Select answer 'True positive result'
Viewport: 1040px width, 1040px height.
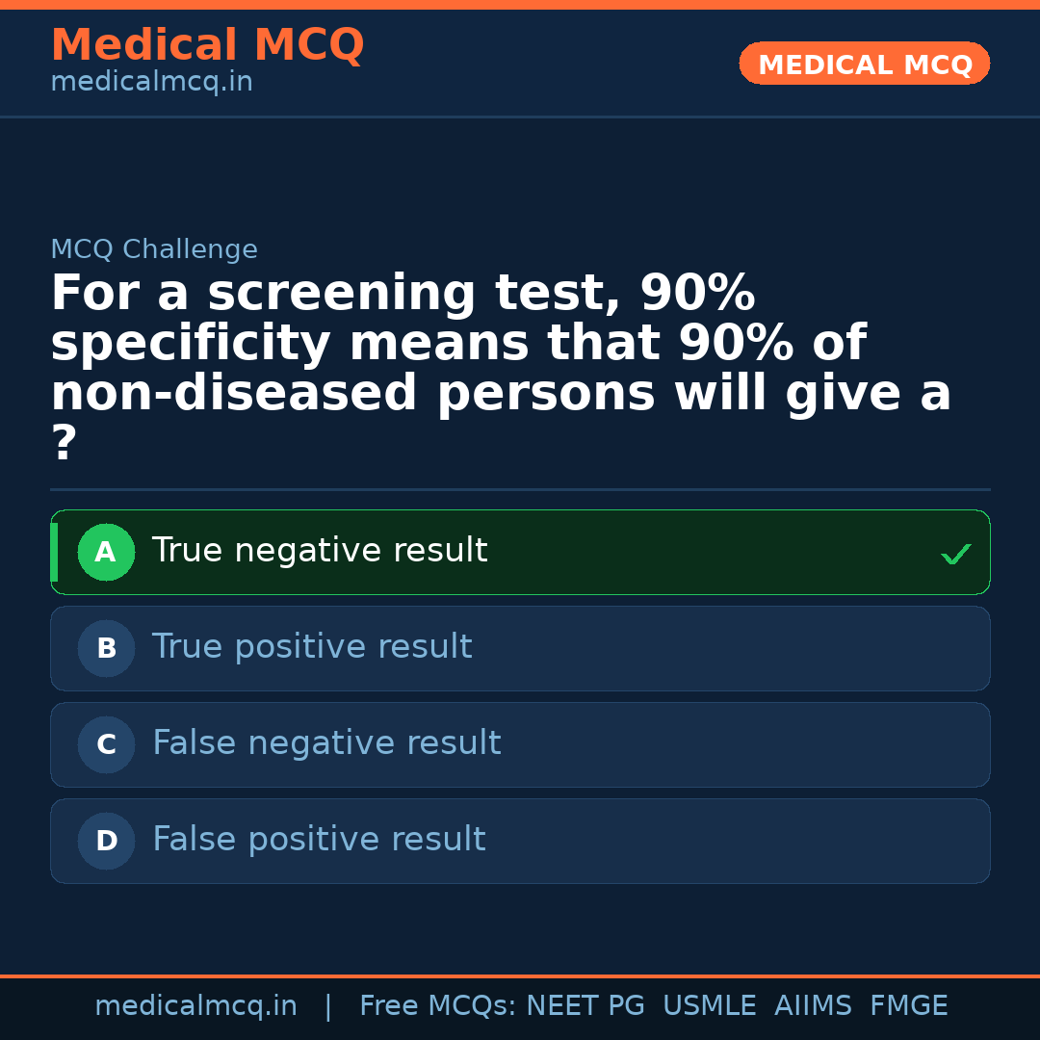312,646
